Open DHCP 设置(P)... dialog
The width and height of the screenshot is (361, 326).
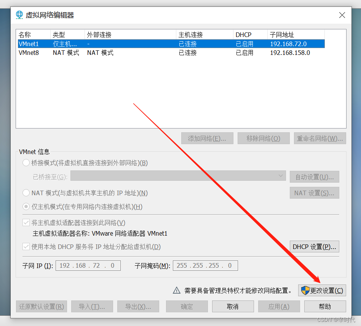coord(315,247)
